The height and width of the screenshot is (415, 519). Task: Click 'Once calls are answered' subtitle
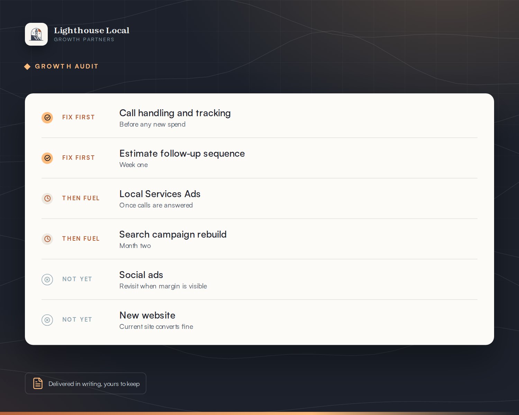[x=156, y=205]
